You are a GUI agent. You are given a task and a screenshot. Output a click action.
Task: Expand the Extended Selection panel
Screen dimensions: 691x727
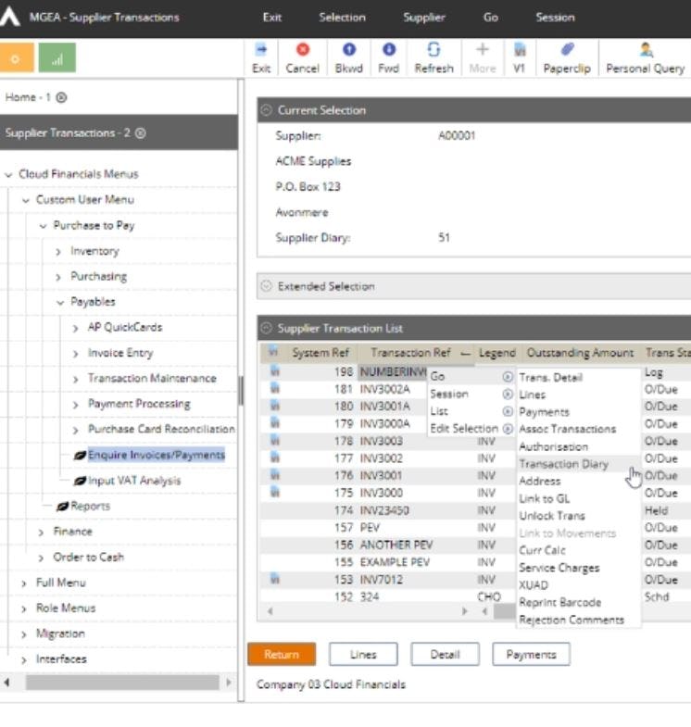(x=266, y=286)
